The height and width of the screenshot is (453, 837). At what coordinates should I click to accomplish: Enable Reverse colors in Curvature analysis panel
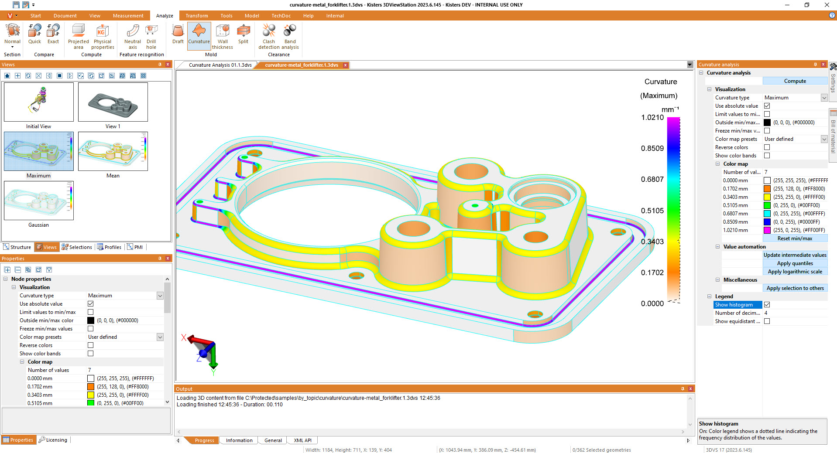pyautogui.click(x=767, y=147)
